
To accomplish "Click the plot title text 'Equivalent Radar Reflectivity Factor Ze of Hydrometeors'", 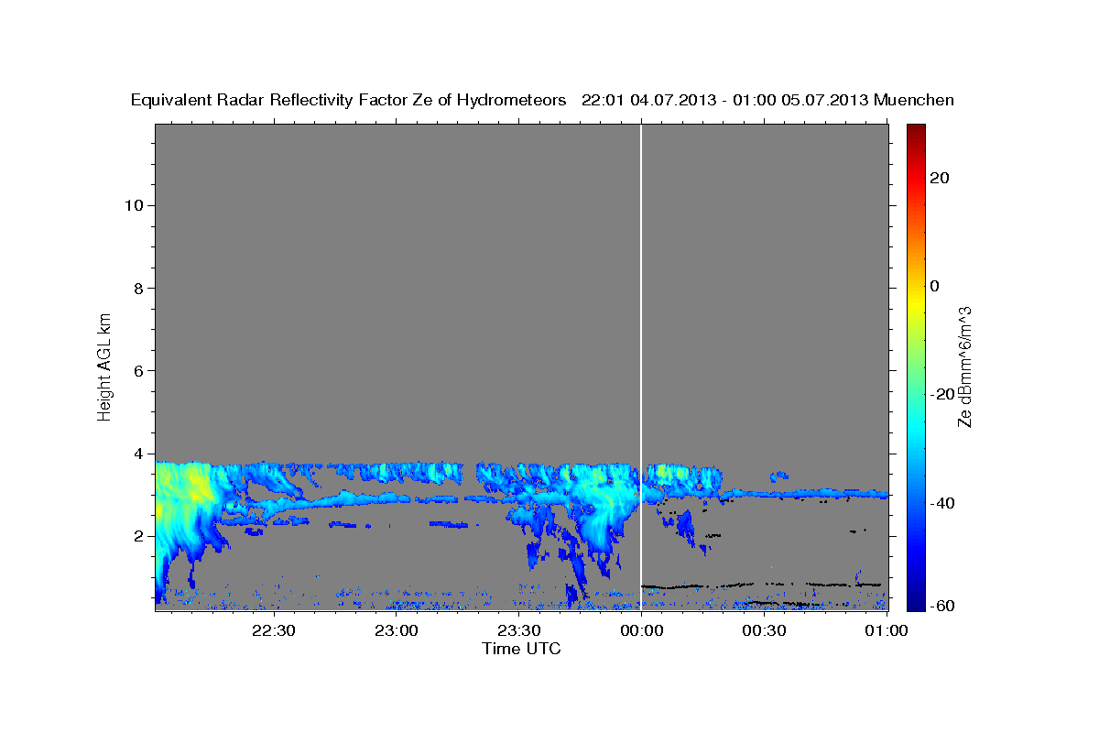I will 349,100.
